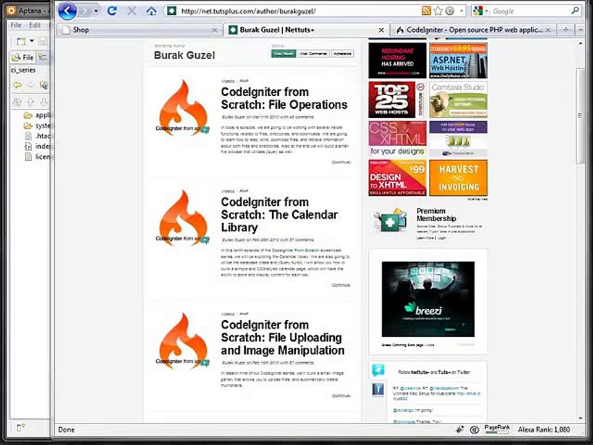Open the Design to XHTML $99 ad
The width and height of the screenshot is (593, 445).
click(397, 178)
